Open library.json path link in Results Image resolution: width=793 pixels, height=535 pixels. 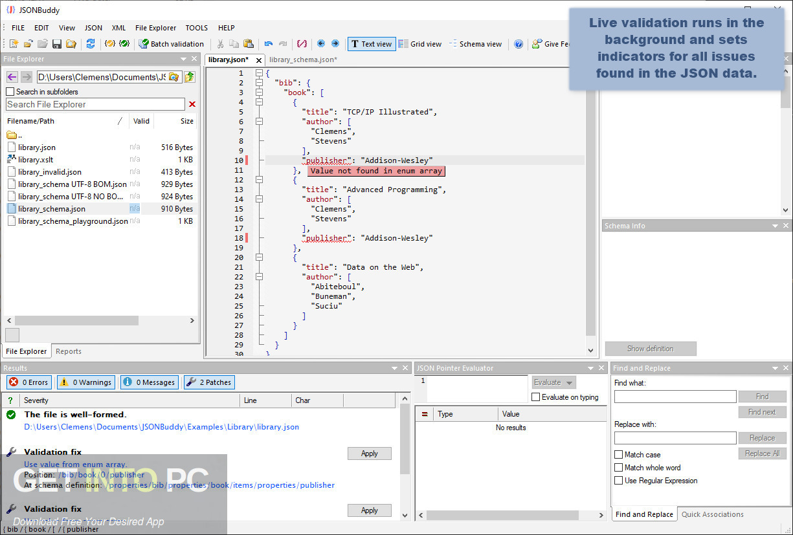pyautogui.click(x=161, y=427)
